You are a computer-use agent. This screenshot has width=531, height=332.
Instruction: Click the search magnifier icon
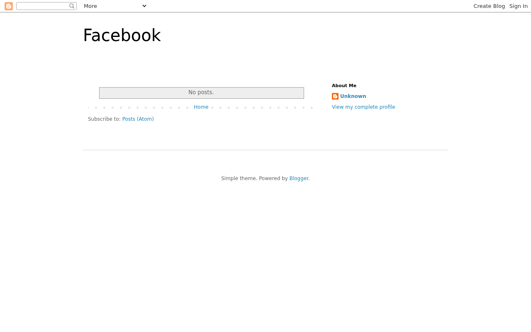(x=72, y=6)
